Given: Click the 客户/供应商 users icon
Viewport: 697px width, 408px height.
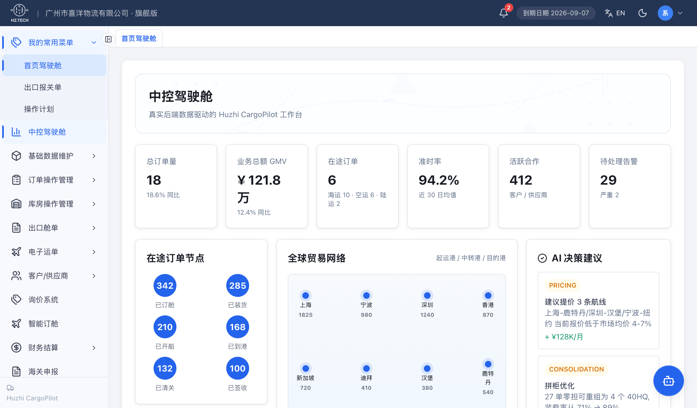Looking at the screenshot, I should (16, 276).
